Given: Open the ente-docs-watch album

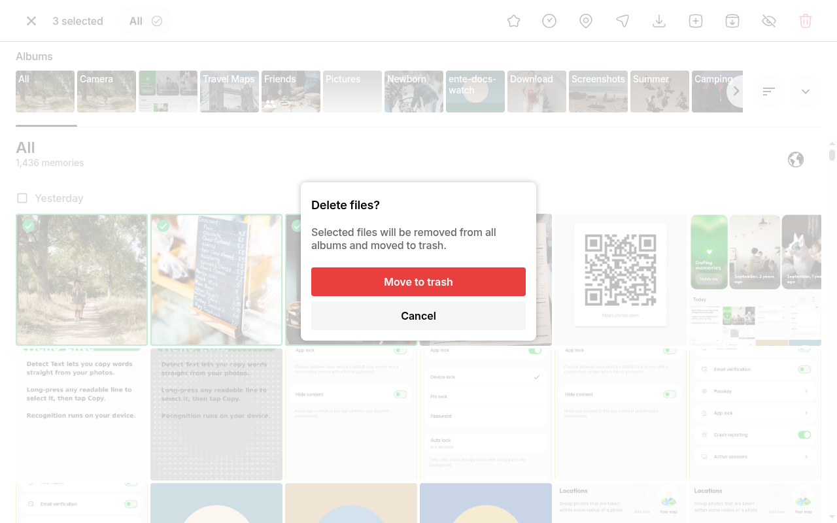Looking at the screenshot, I should pyautogui.click(x=475, y=92).
